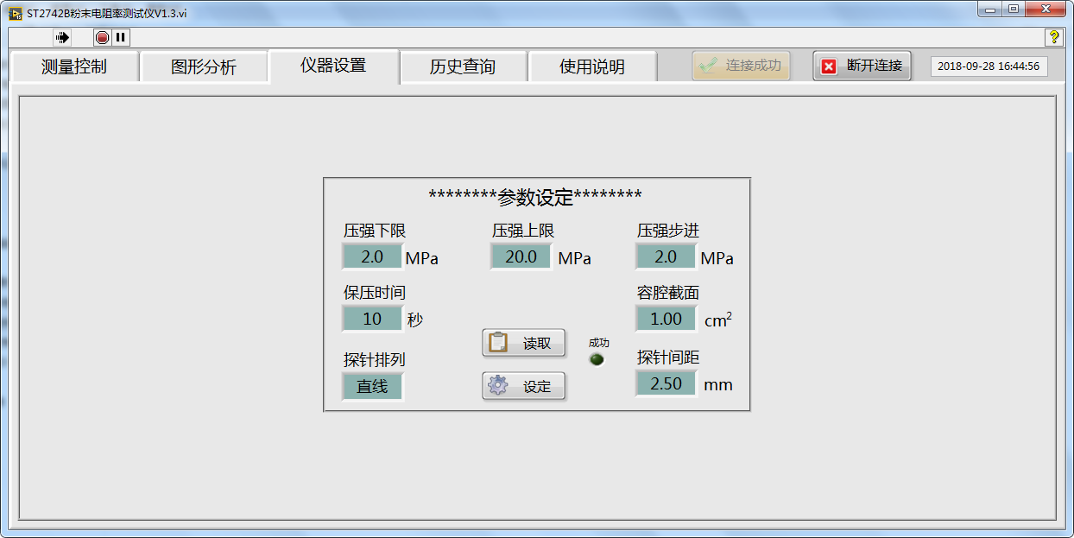Click the clipboard icon on 读取 button
The height and width of the screenshot is (538, 1074).
(498, 343)
